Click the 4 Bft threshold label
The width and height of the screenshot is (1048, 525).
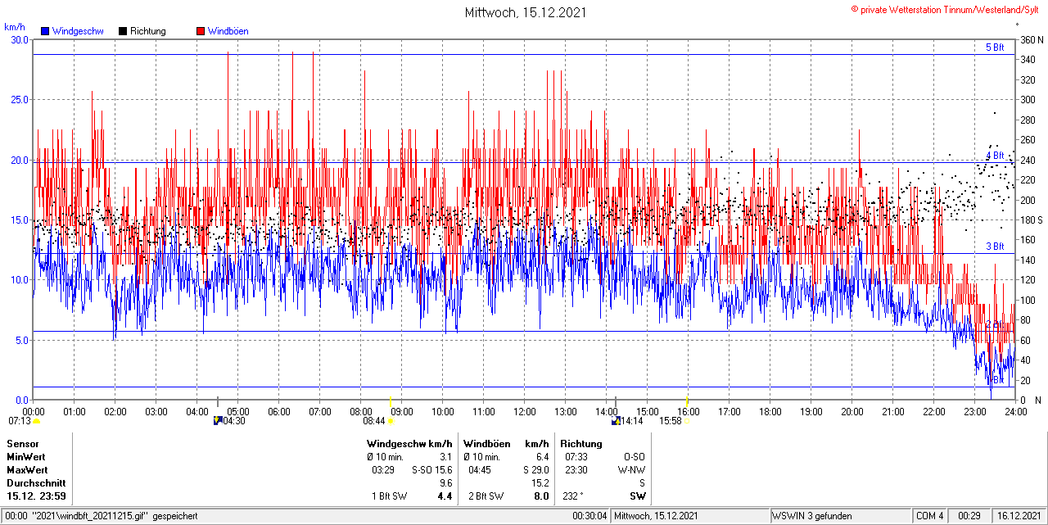(x=995, y=156)
